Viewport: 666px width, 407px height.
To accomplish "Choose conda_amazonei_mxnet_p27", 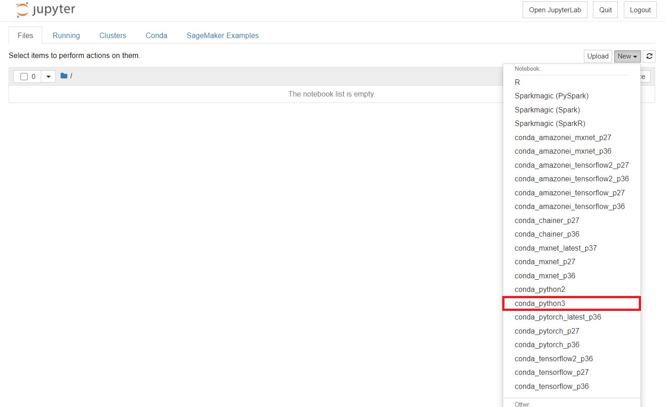I will pyautogui.click(x=572, y=137).
